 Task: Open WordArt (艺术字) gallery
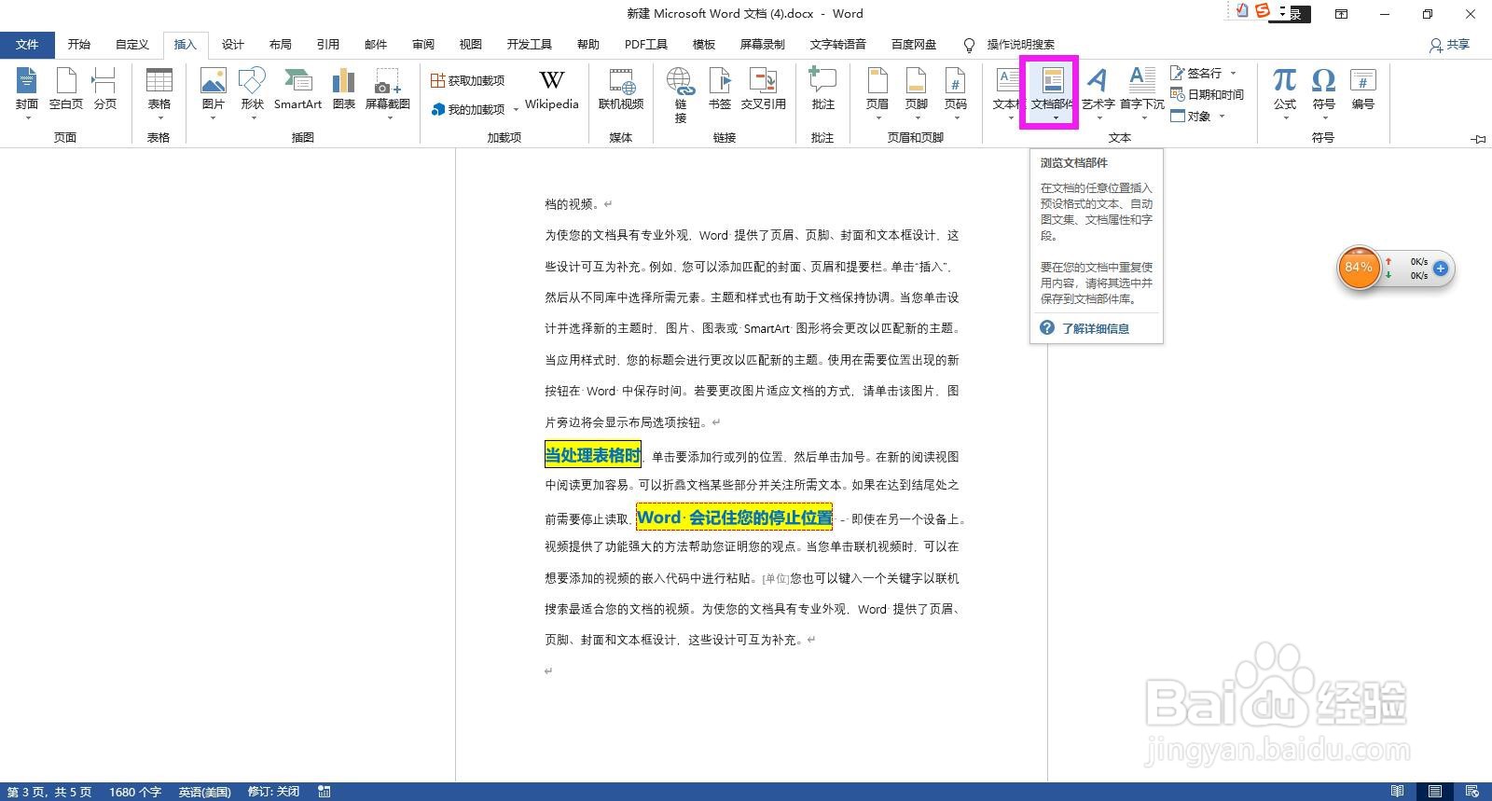point(1098,92)
